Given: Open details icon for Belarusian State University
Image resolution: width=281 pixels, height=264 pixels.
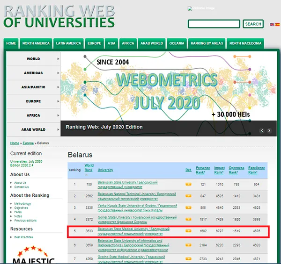Looking at the screenshot, I should coord(188,184).
